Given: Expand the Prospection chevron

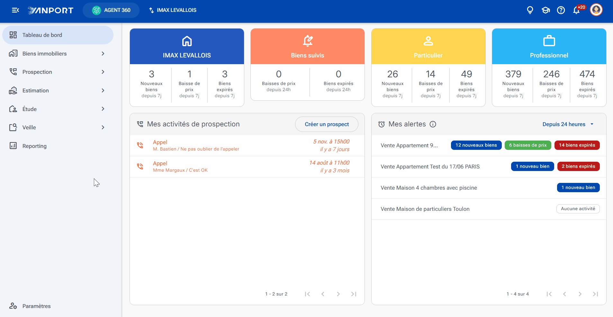Looking at the screenshot, I should click(x=103, y=72).
